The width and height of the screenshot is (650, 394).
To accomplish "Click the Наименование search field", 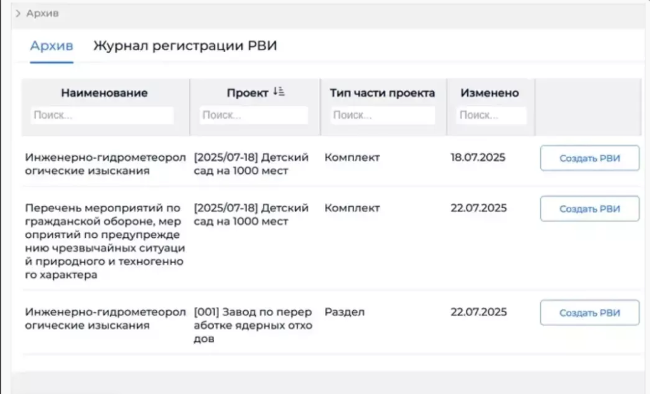I will coord(102,115).
